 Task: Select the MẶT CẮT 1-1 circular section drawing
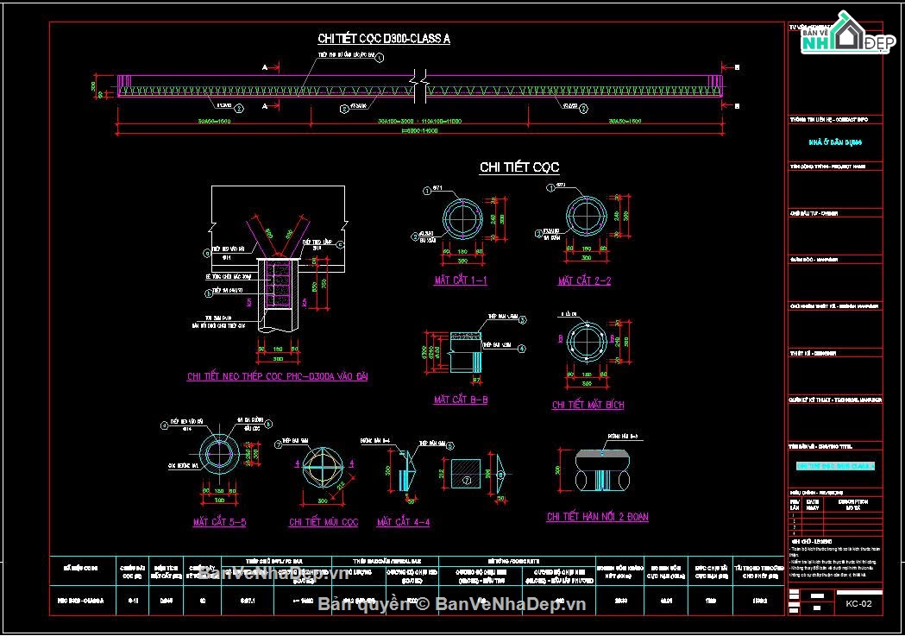[462, 219]
